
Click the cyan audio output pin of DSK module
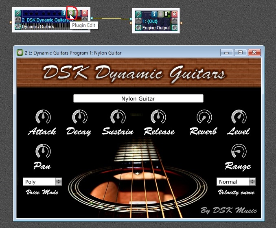tap(92, 18)
